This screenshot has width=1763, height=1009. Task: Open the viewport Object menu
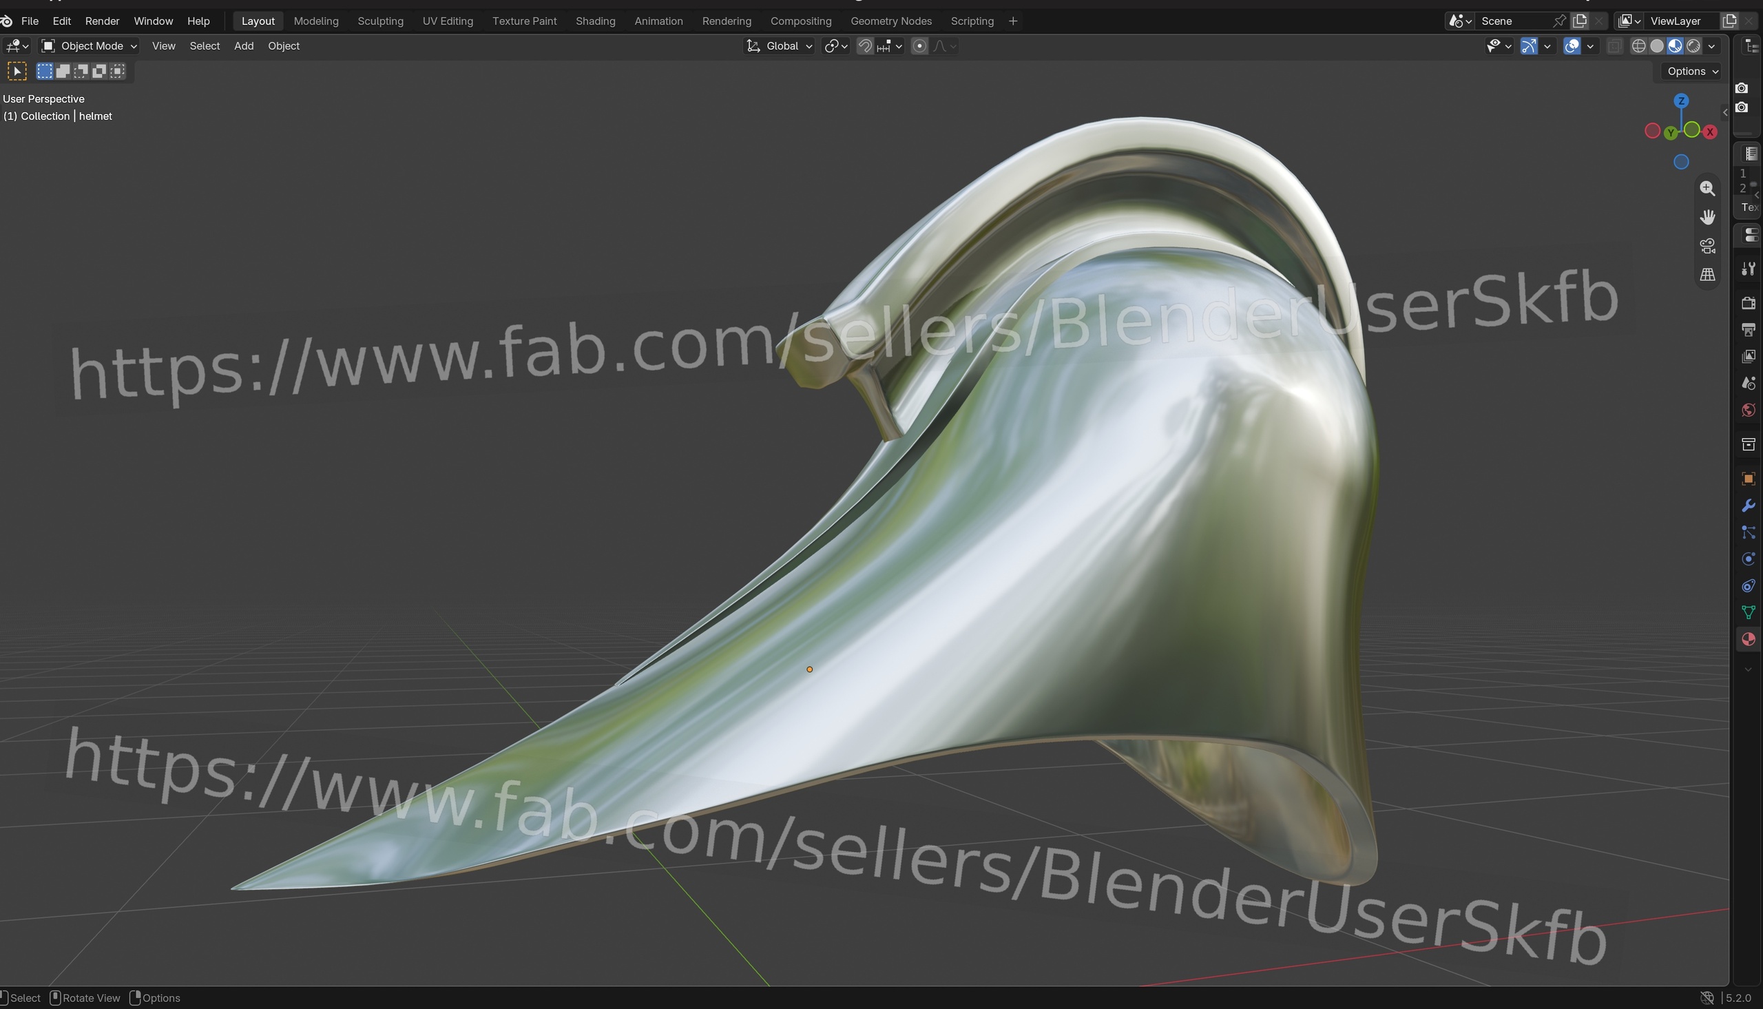pyautogui.click(x=284, y=45)
